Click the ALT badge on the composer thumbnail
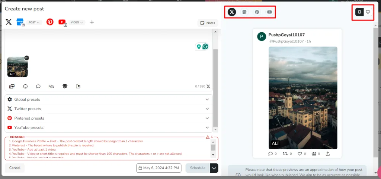This screenshot has height=179, width=381. pos(12,74)
